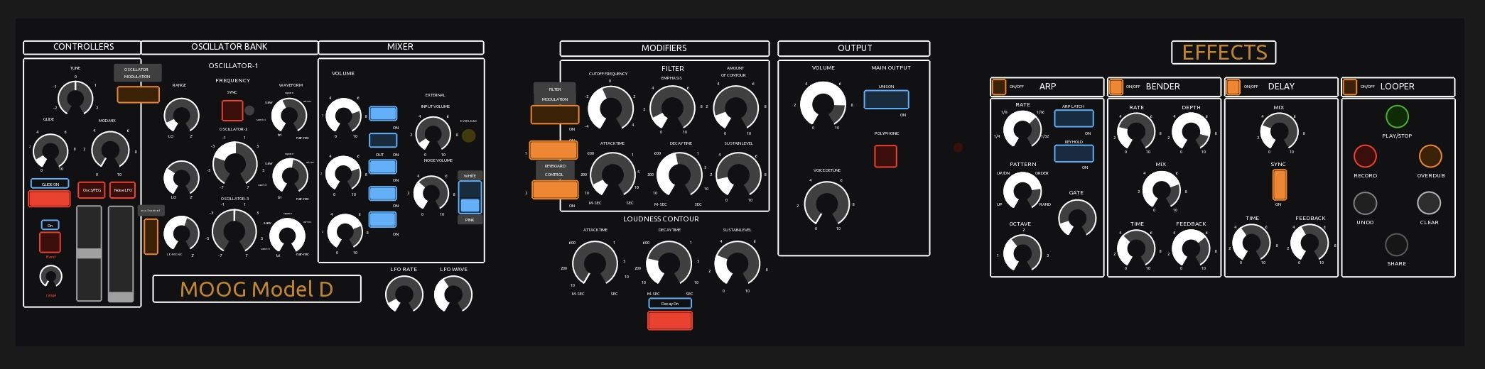This screenshot has height=369, width=1485.
Task: Click the Oscillator-2 frequency knob
Action: [x=235, y=163]
